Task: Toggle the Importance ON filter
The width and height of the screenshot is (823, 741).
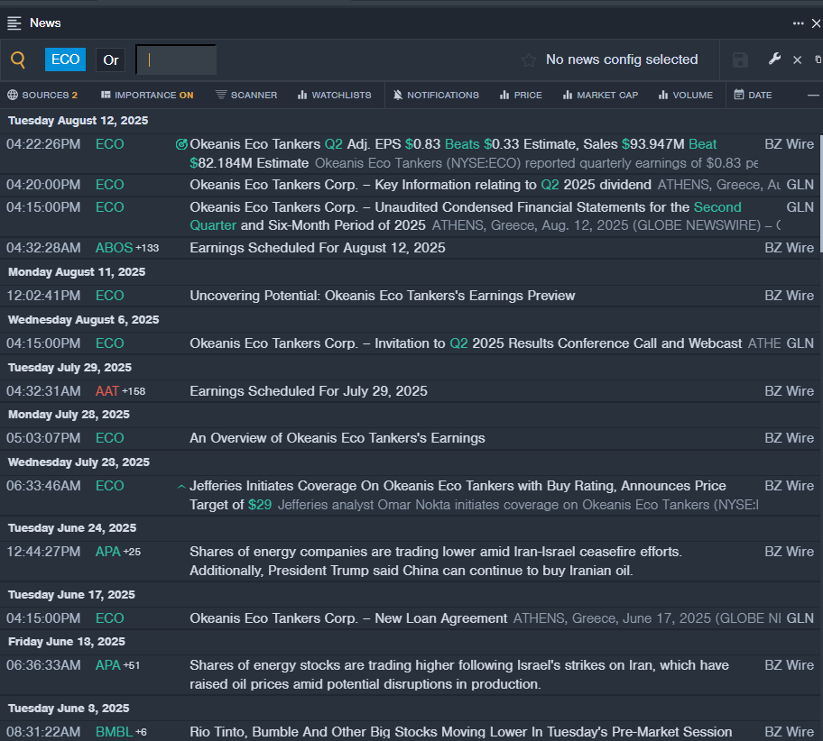Action: click(146, 95)
